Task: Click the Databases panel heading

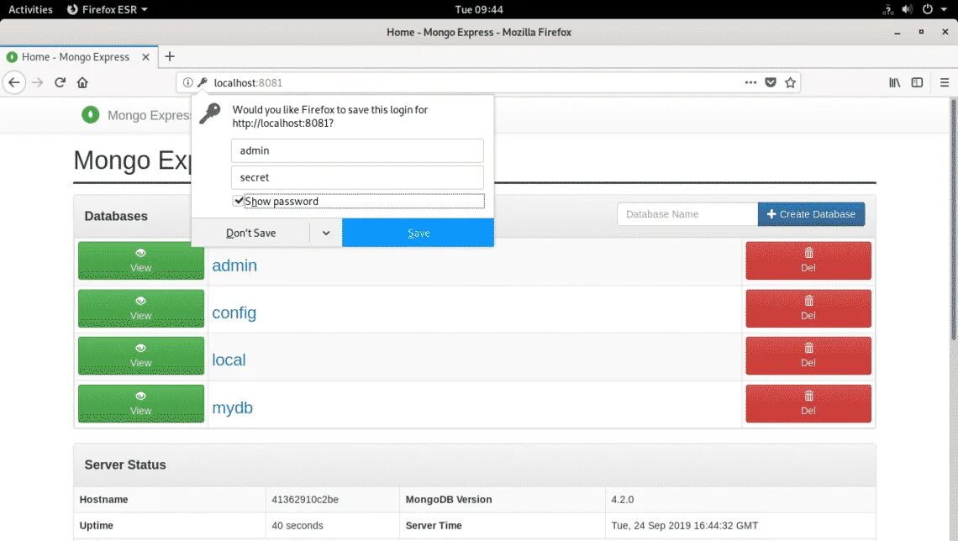Action: [116, 216]
